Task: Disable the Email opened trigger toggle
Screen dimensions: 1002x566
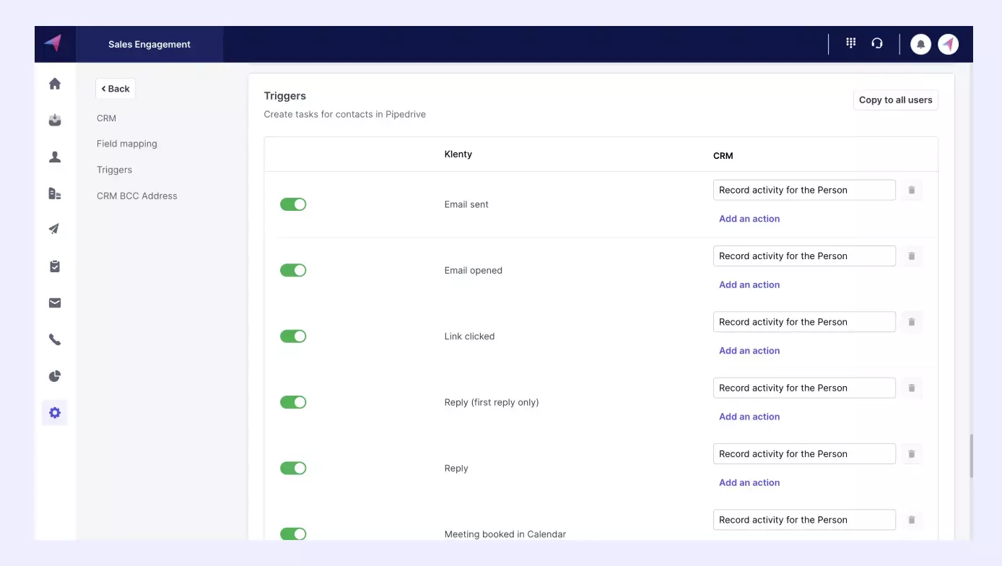Action: (293, 270)
